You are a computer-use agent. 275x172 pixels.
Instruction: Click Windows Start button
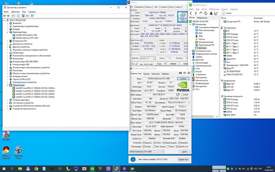point(4,169)
